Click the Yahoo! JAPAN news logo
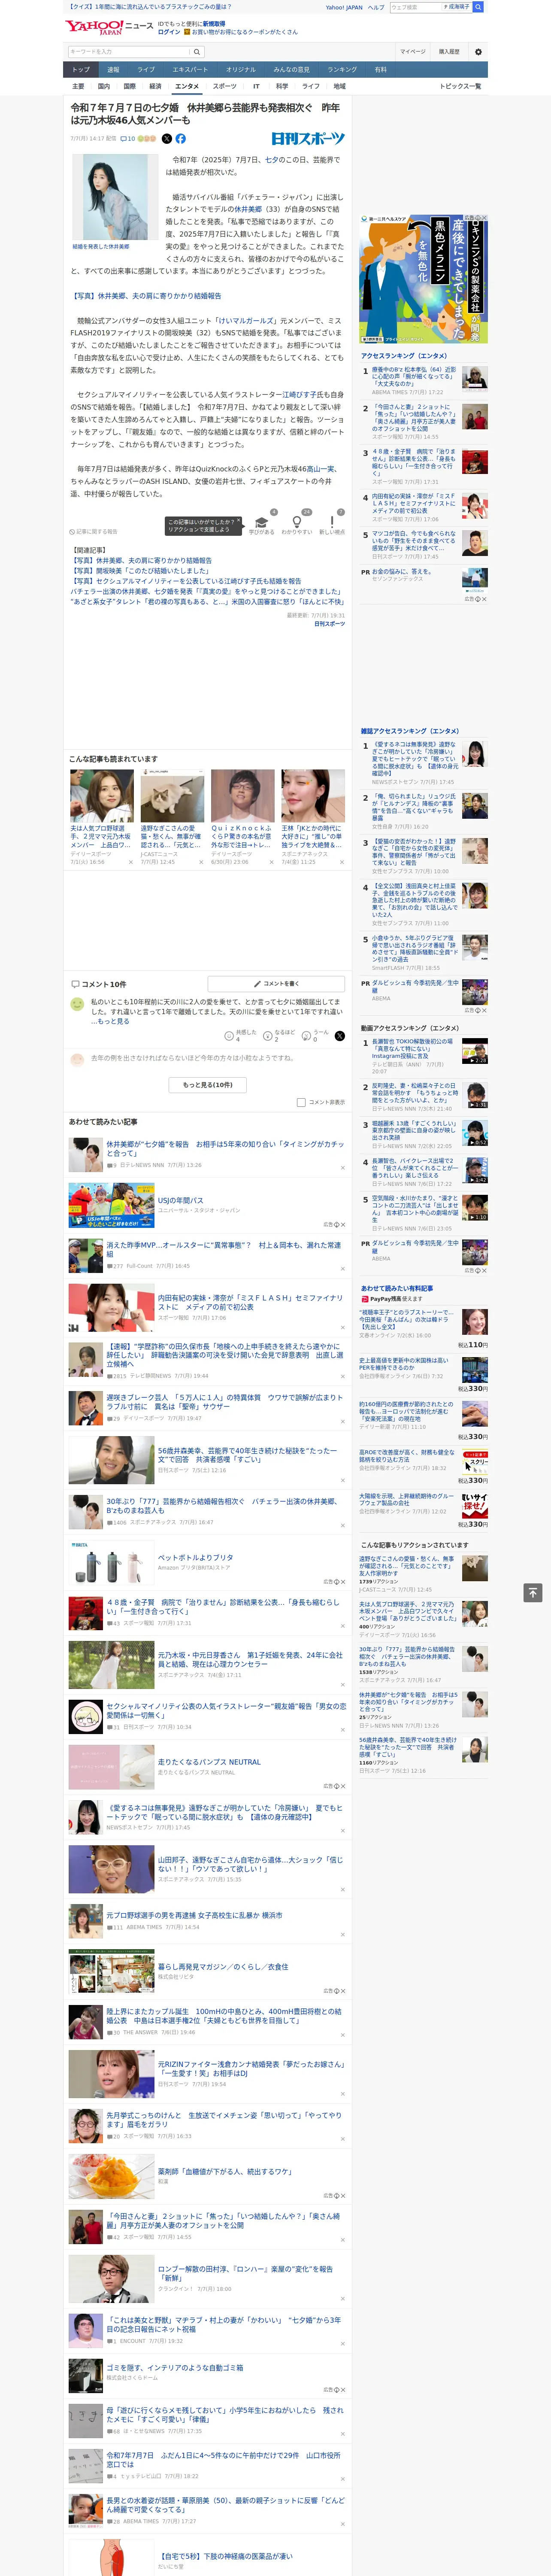 point(109,27)
